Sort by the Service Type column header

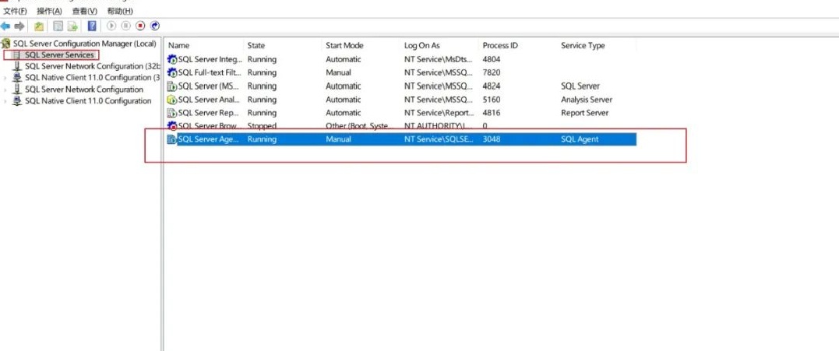[x=583, y=45]
